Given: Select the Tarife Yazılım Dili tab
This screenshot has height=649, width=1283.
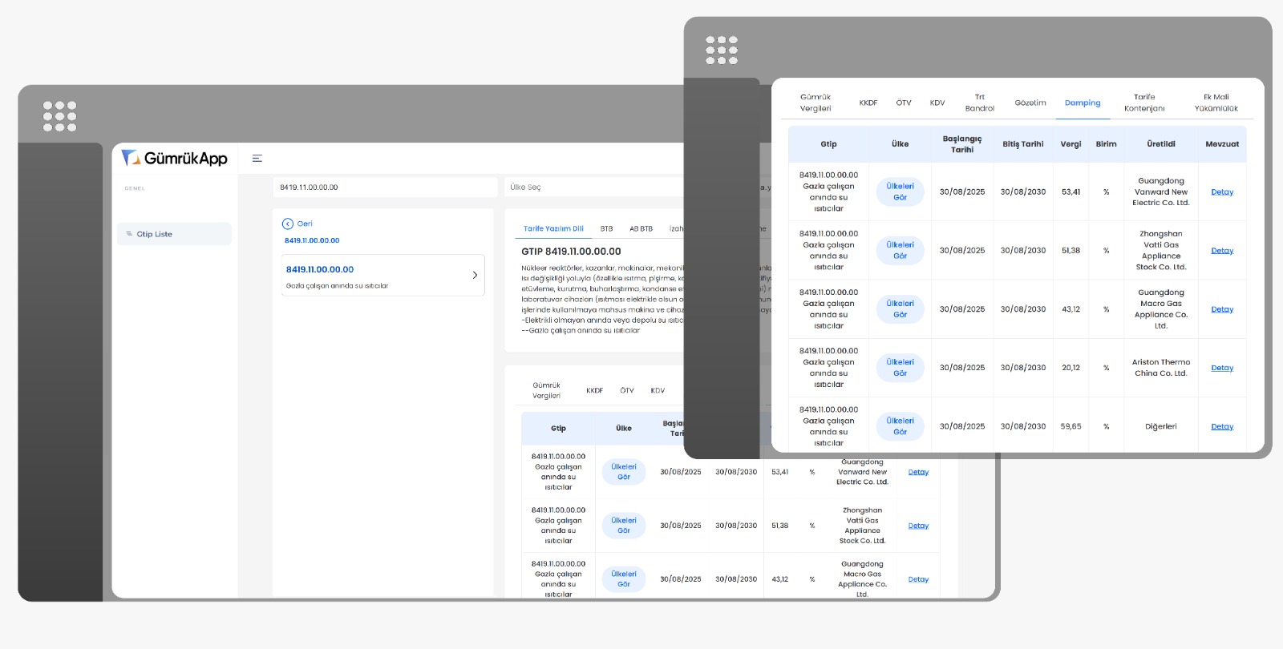Looking at the screenshot, I should pyautogui.click(x=553, y=229).
